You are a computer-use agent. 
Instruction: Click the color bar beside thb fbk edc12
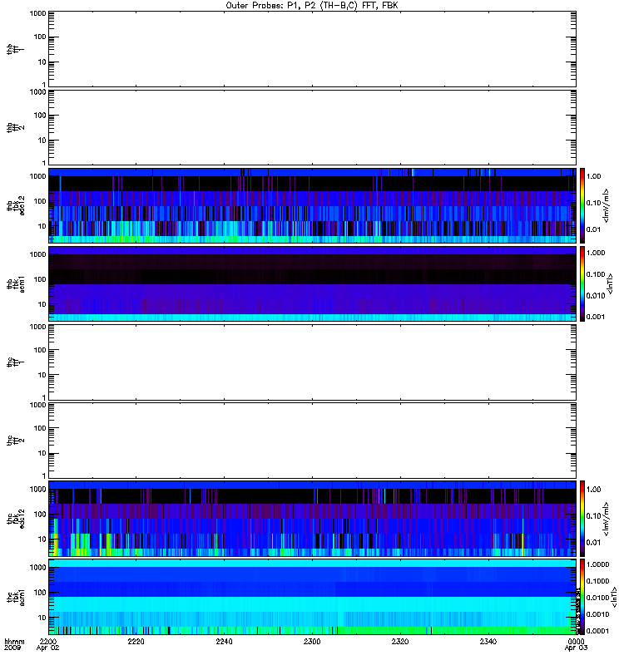(582, 205)
